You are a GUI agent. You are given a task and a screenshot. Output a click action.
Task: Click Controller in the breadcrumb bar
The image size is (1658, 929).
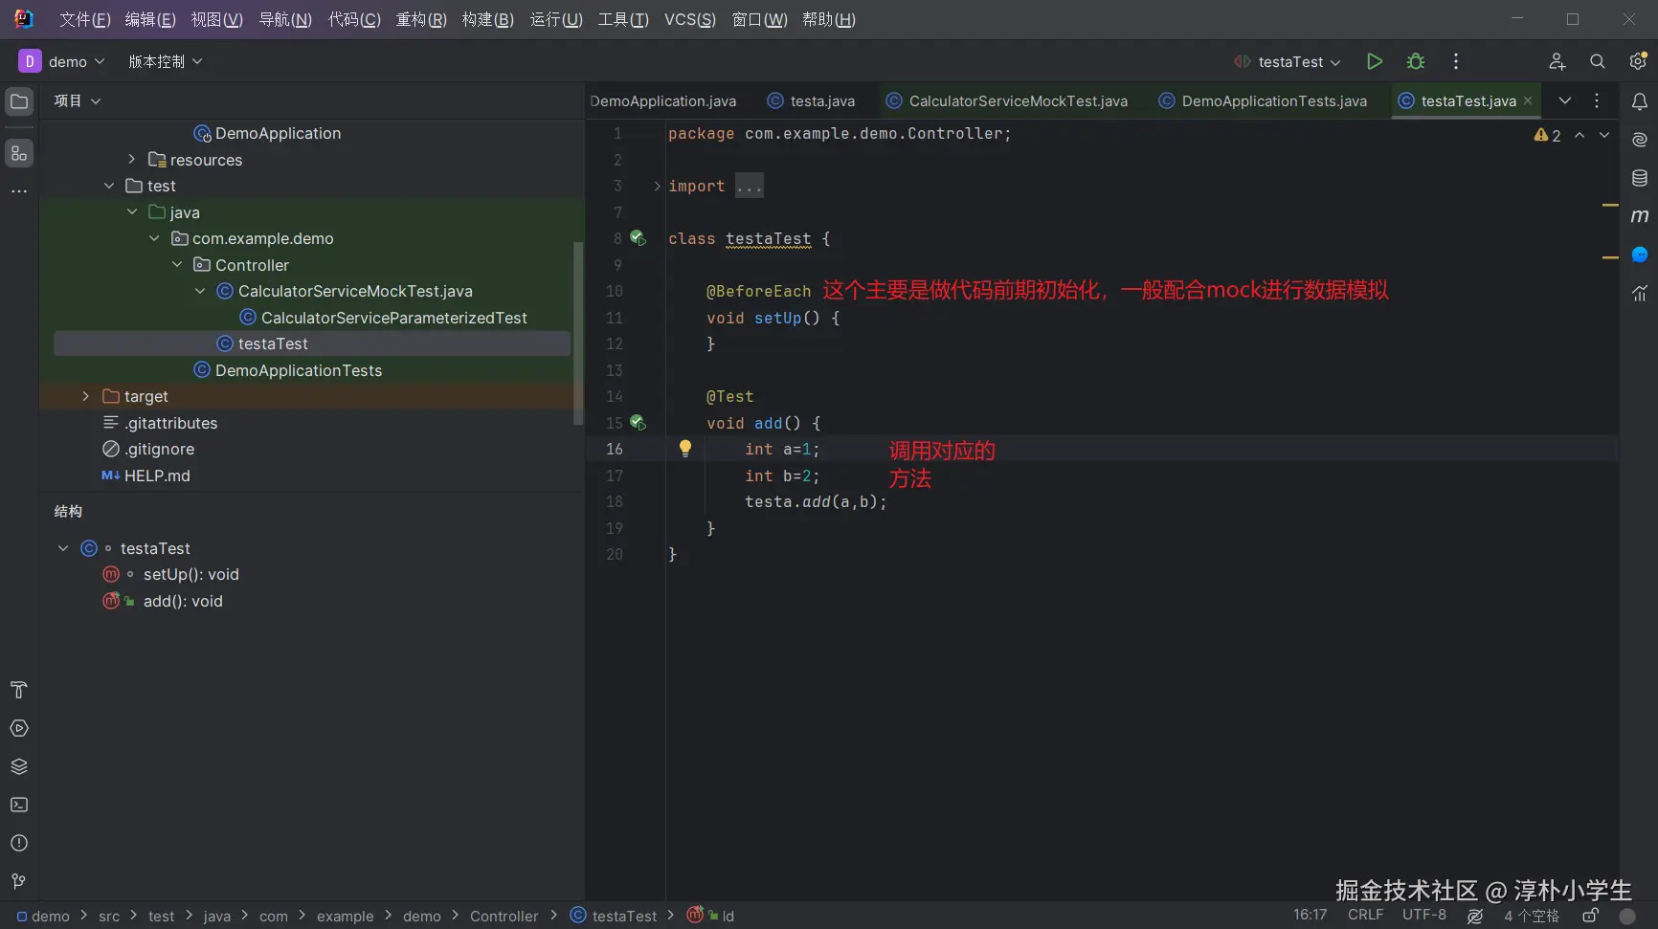pyautogui.click(x=504, y=916)
